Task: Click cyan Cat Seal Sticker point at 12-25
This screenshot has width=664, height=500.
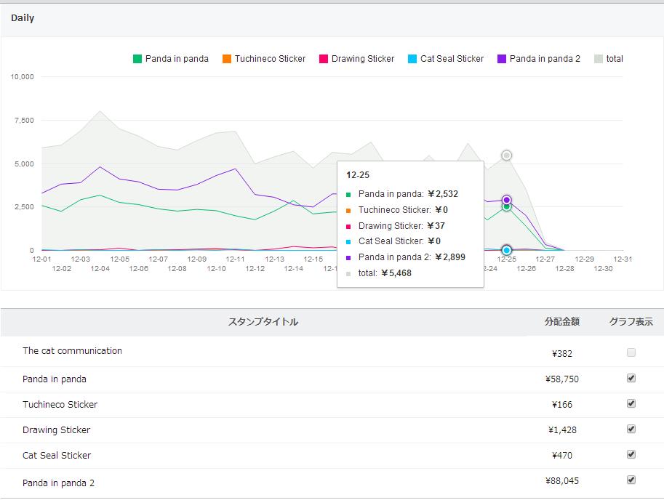Action: [x=506, y=251]
